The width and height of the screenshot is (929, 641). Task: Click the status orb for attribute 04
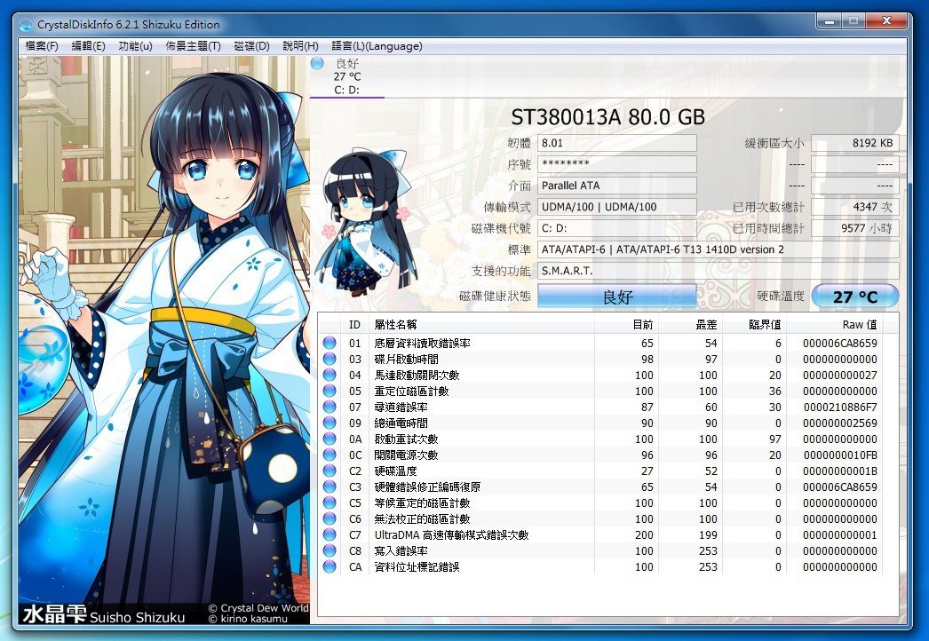tap(330, 375)
